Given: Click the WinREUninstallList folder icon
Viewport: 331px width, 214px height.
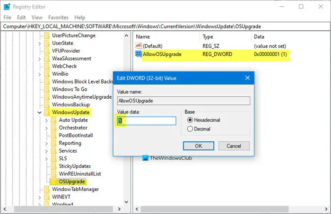Looking at the screenshot, I should tap(53, 174).
